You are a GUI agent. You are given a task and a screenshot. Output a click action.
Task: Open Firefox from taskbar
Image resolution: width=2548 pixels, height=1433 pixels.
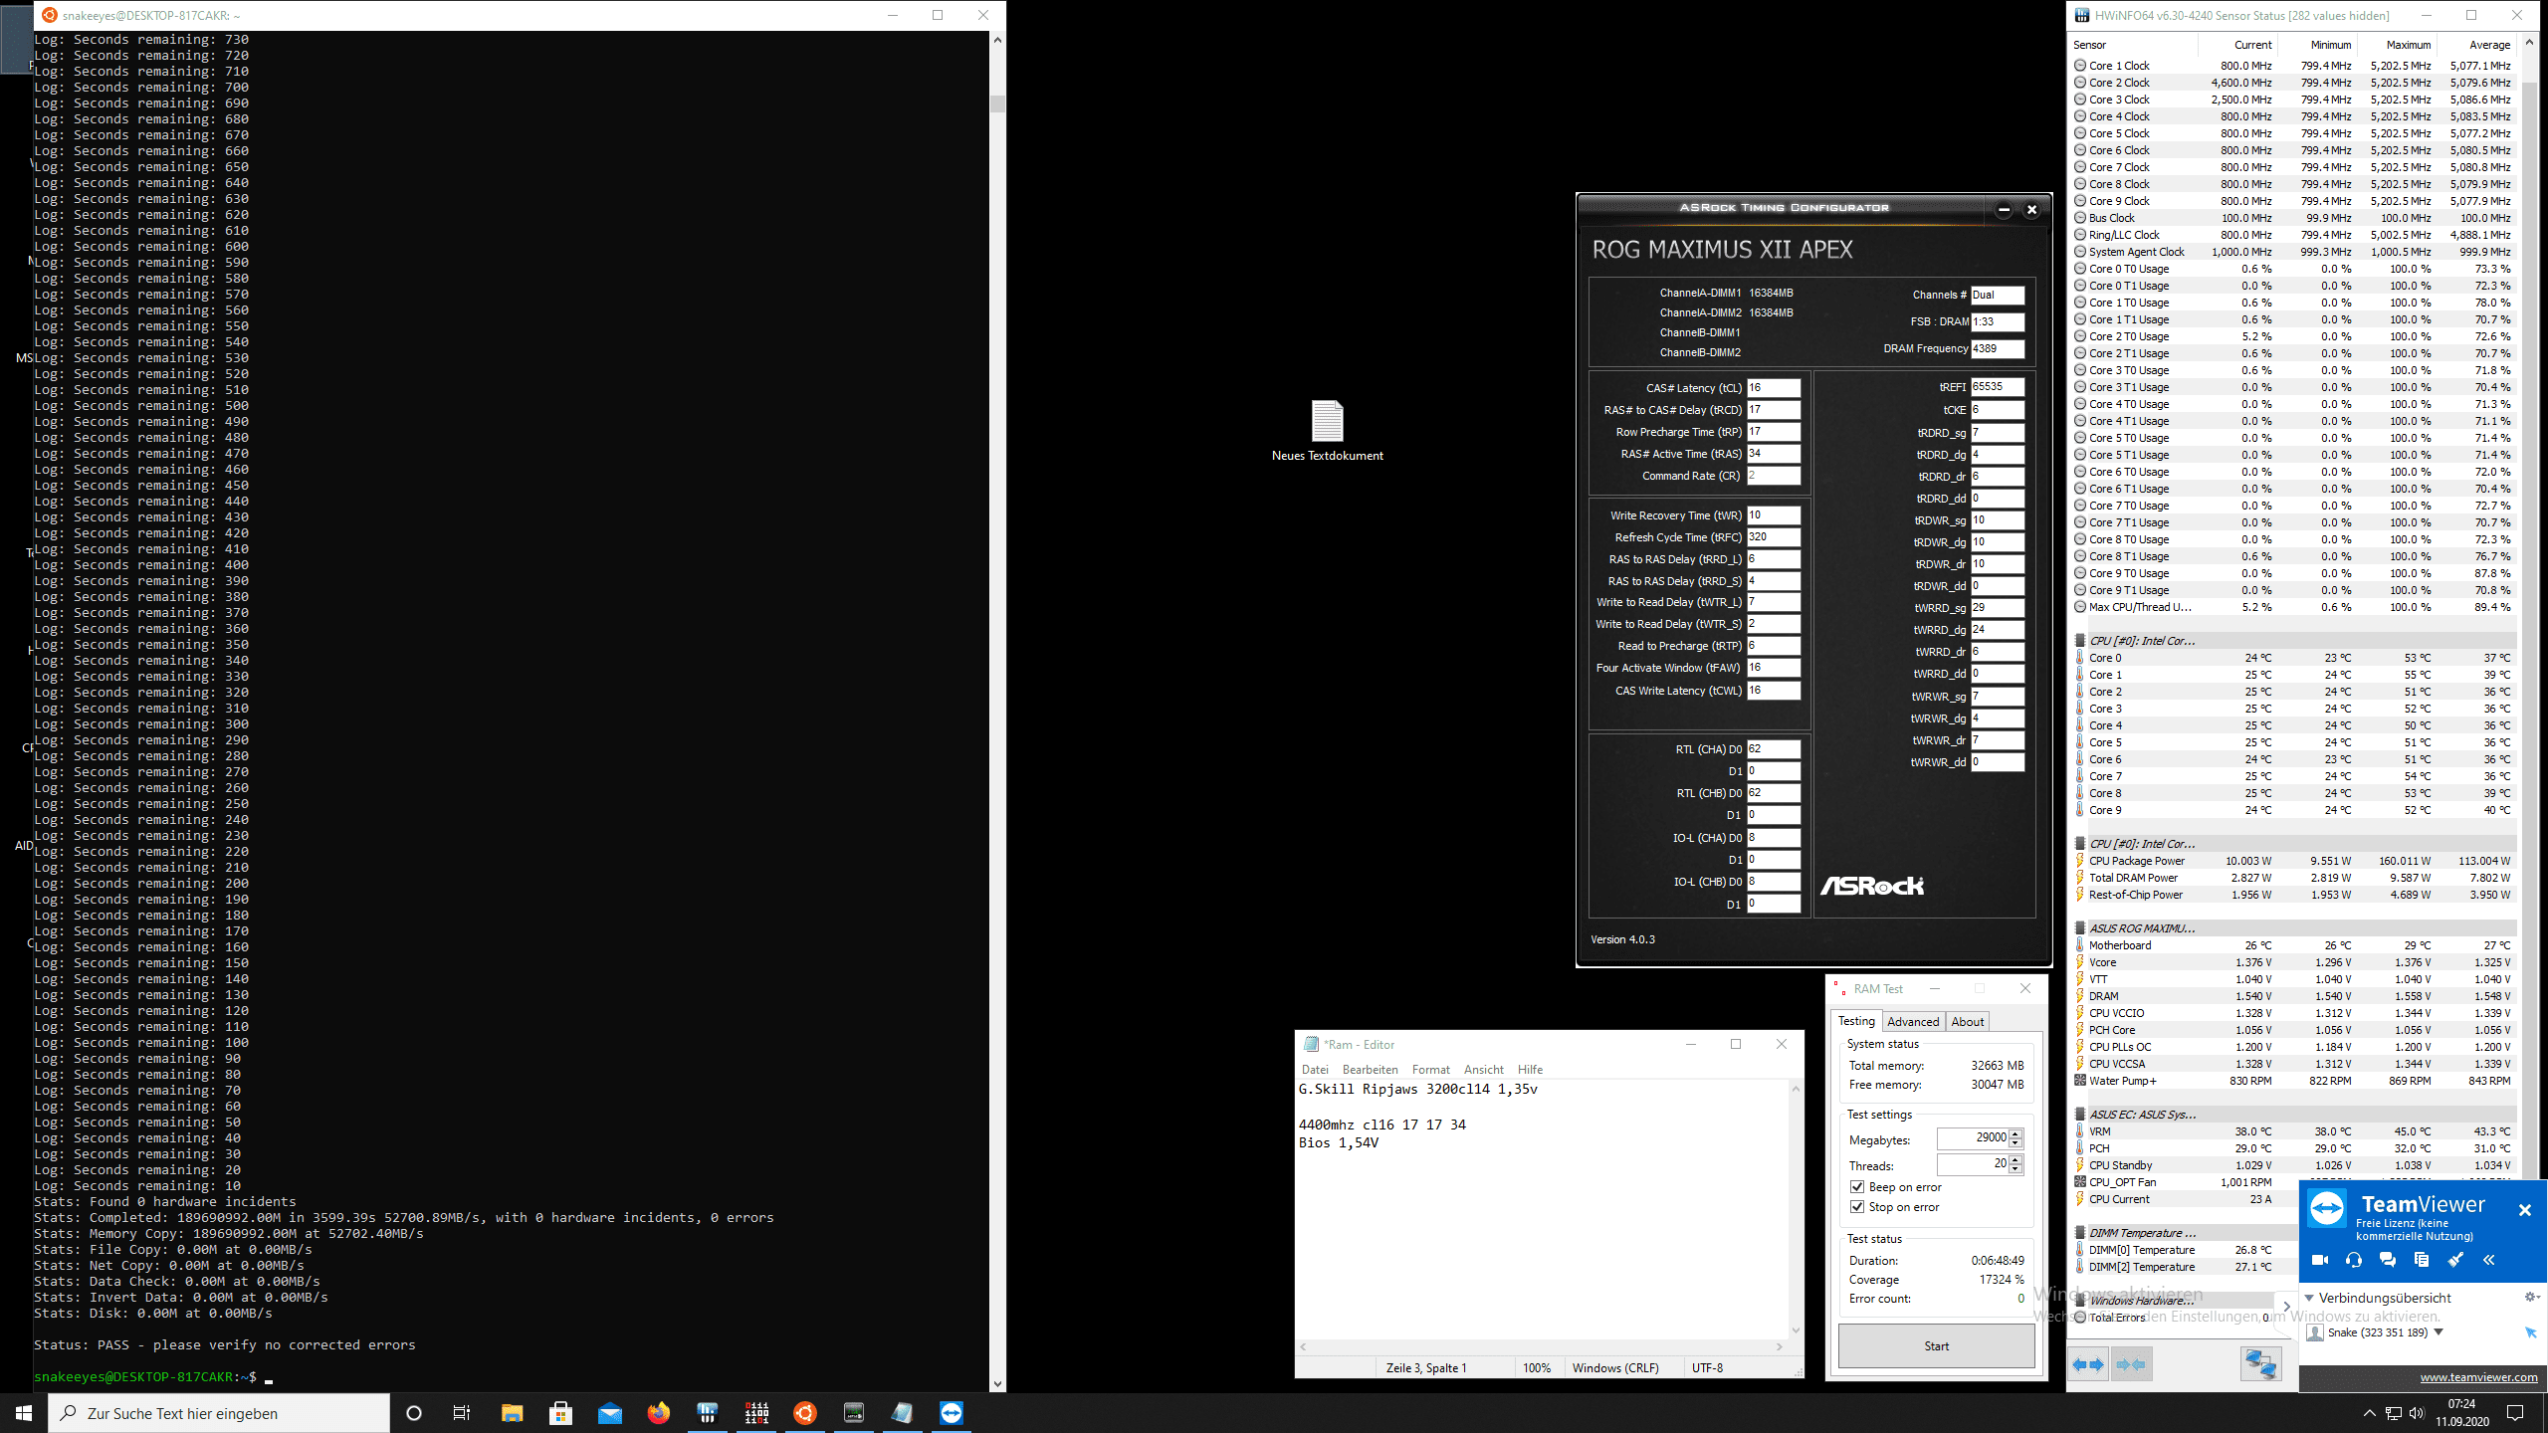click(x=659, y=1413)
